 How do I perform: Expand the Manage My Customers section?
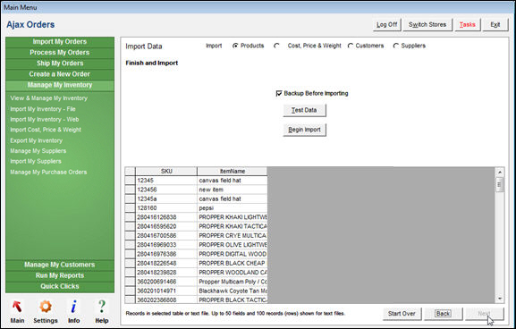click(x=60, y=265)
